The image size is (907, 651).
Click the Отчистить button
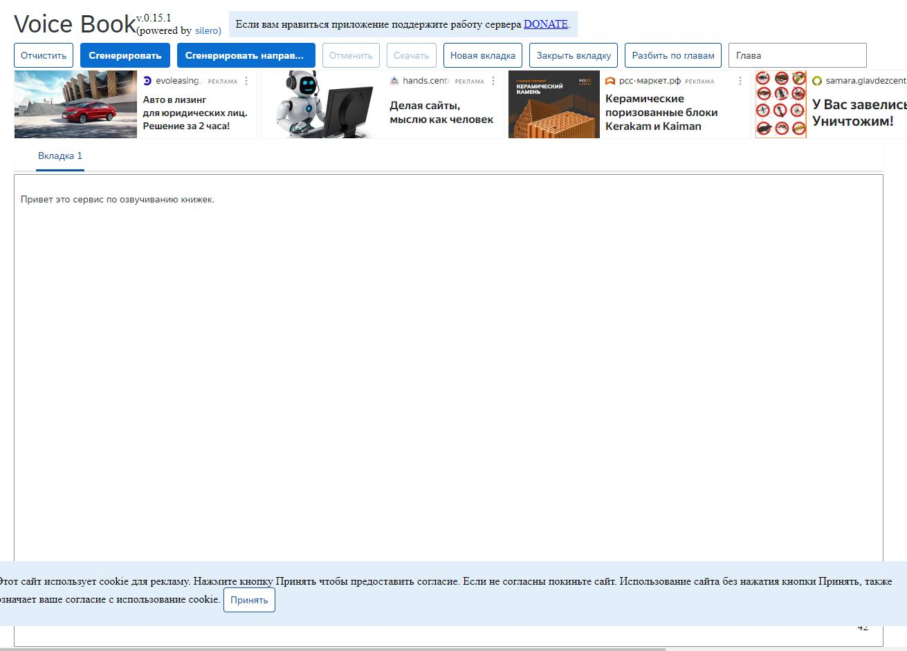click(44, 55)
